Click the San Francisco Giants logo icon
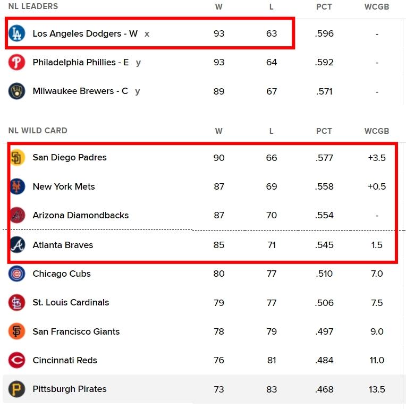 pos(16,331)
